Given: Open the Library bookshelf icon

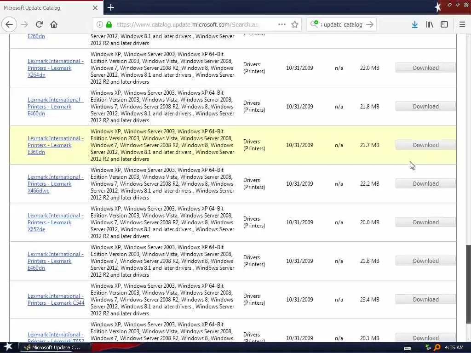Looking at the screenshot, I should (x=430, y=24).
